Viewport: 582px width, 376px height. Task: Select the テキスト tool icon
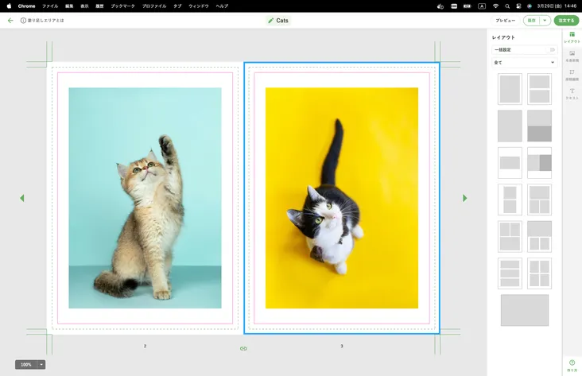(572, 92)
